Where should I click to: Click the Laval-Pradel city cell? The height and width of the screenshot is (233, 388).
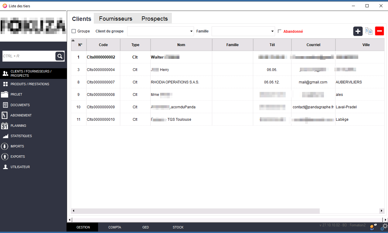(x=360, y=107)
